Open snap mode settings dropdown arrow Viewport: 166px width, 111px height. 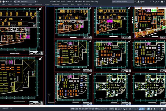tap(121, 109)
